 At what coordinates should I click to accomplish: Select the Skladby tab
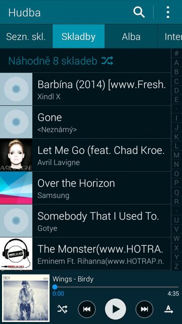coord(78,36)
